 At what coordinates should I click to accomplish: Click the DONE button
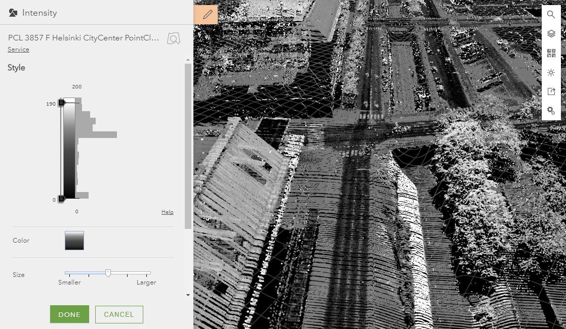pyautogui.click(x=69, y=314)
